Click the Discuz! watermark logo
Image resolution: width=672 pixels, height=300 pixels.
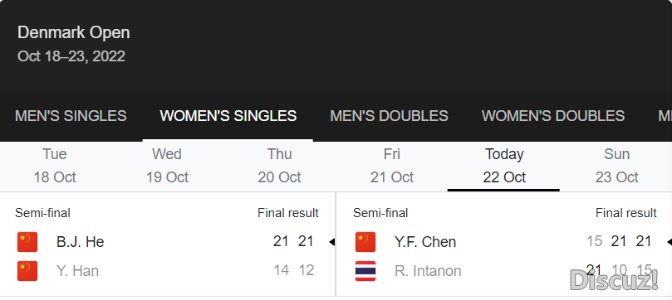(614, 280)
